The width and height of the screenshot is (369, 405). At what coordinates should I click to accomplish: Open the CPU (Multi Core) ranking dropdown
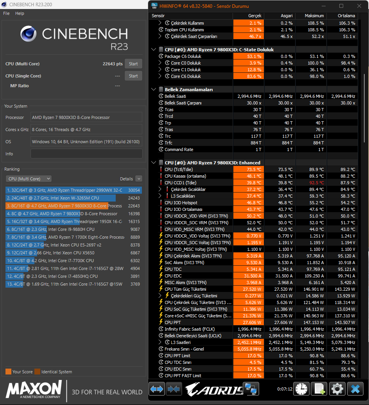(x=29, y=179)
